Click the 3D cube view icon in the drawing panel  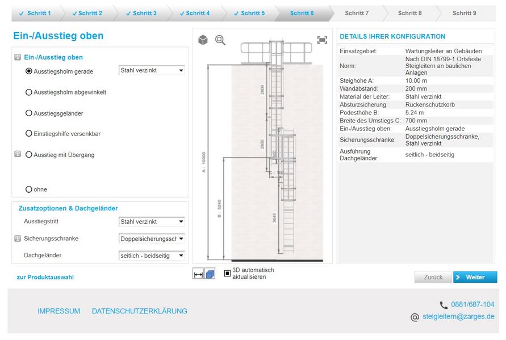point(203,40)
